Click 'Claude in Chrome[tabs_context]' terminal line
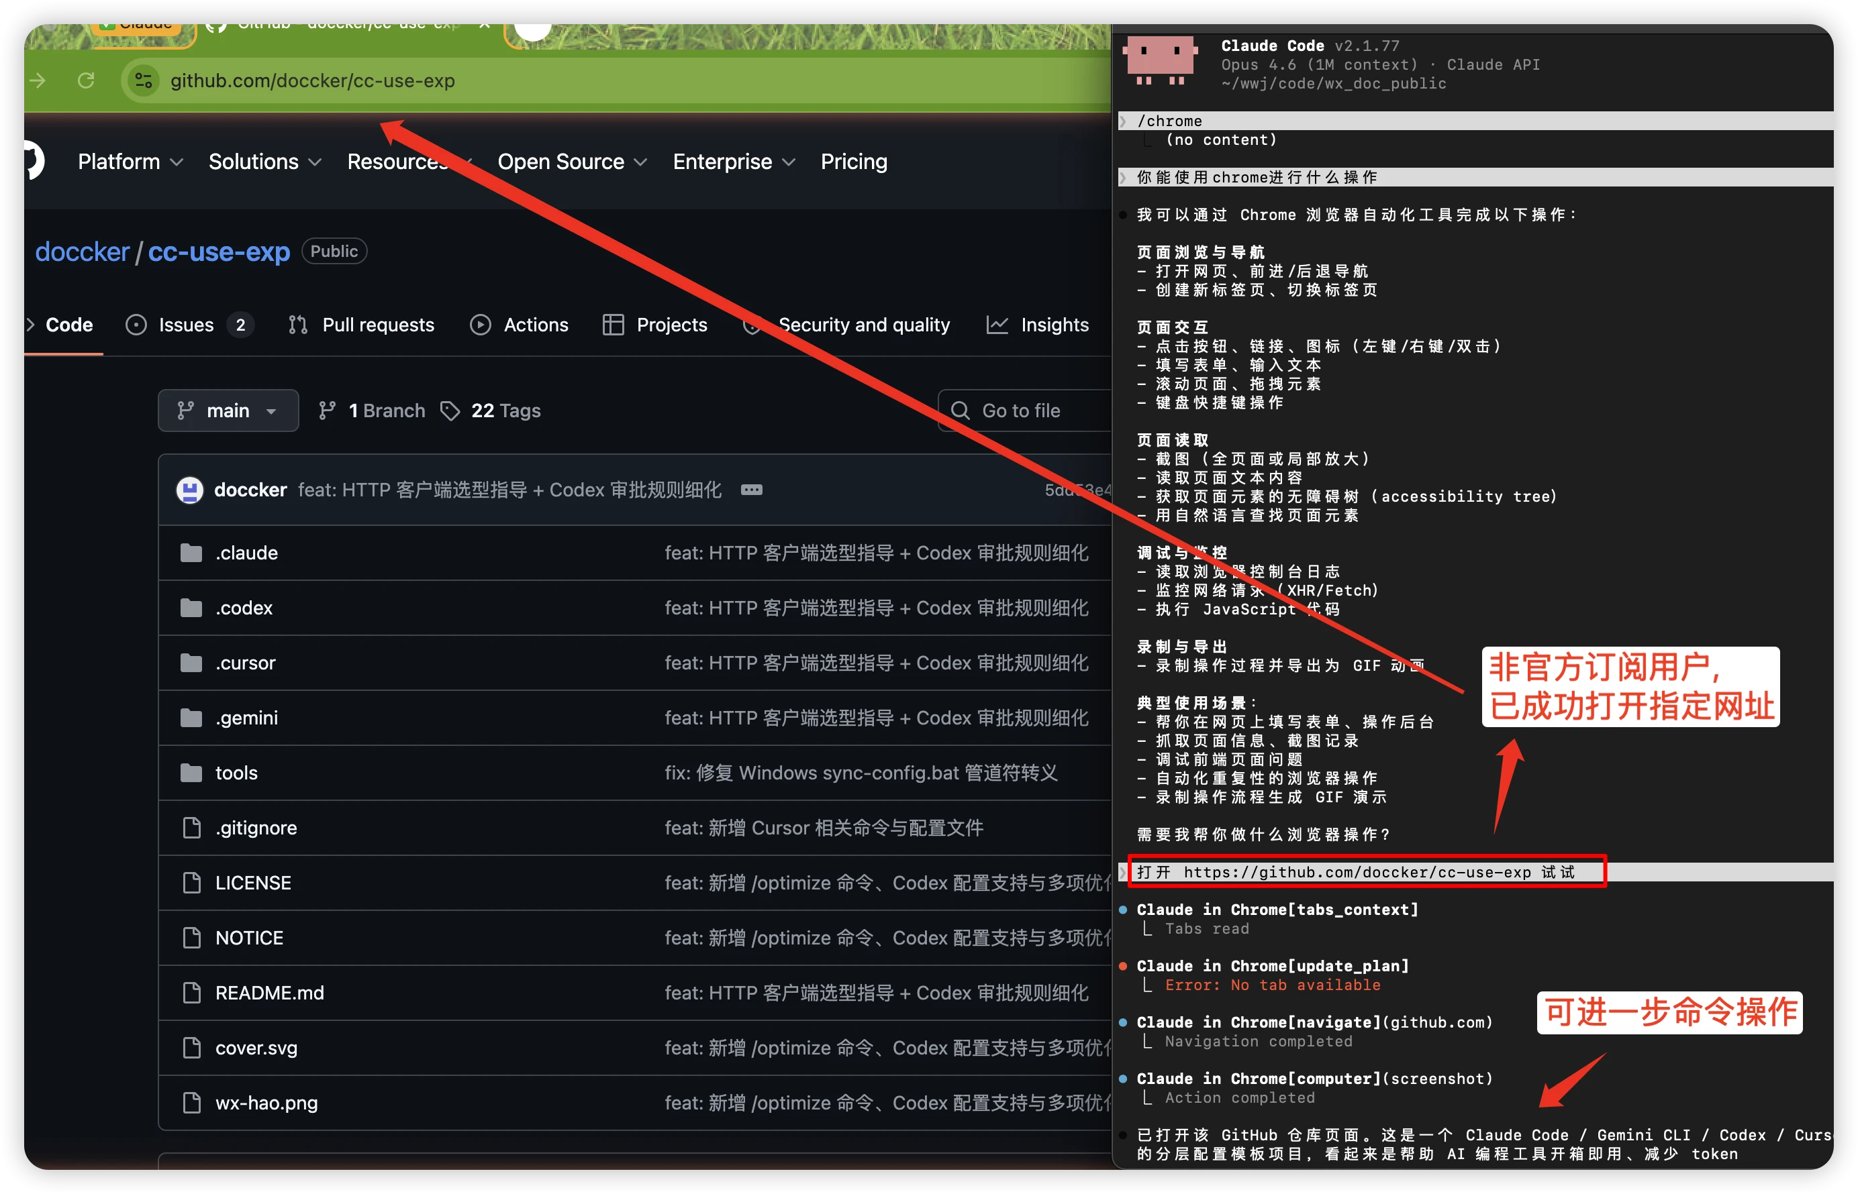 [1277, 910]
